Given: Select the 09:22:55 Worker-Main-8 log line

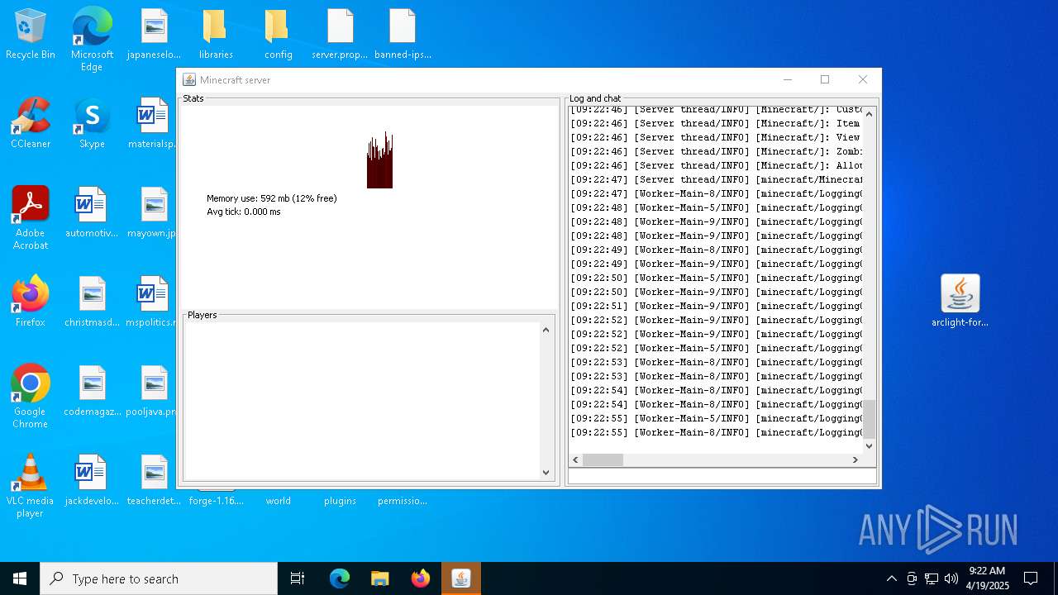Looking at the screenshot, I should tap(717, 432).
